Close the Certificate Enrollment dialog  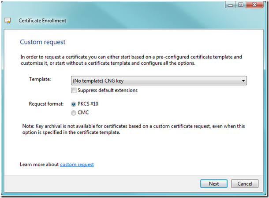(254, 5)
